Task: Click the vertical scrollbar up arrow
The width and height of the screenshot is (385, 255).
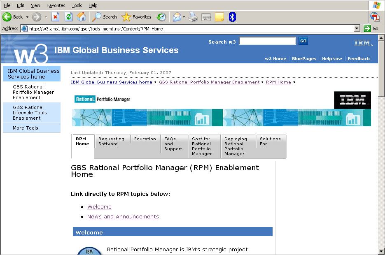Action: click(381, 37)
